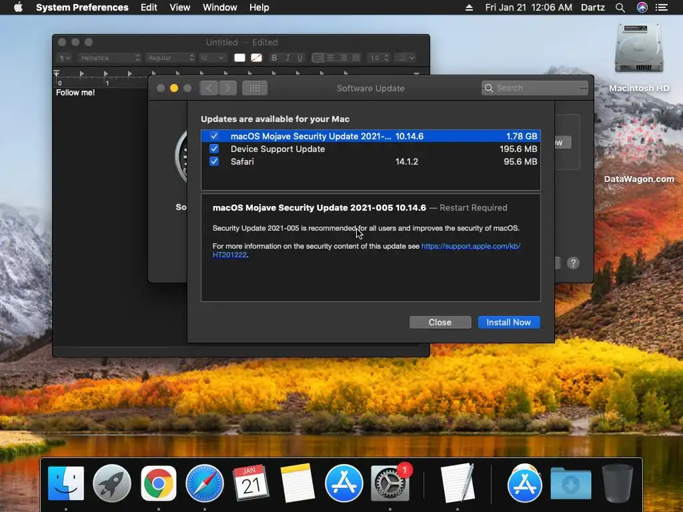Viewport: 683px width, 512px height.
Task: Center text in TextEdit toolbar
Action: (331, 58)
